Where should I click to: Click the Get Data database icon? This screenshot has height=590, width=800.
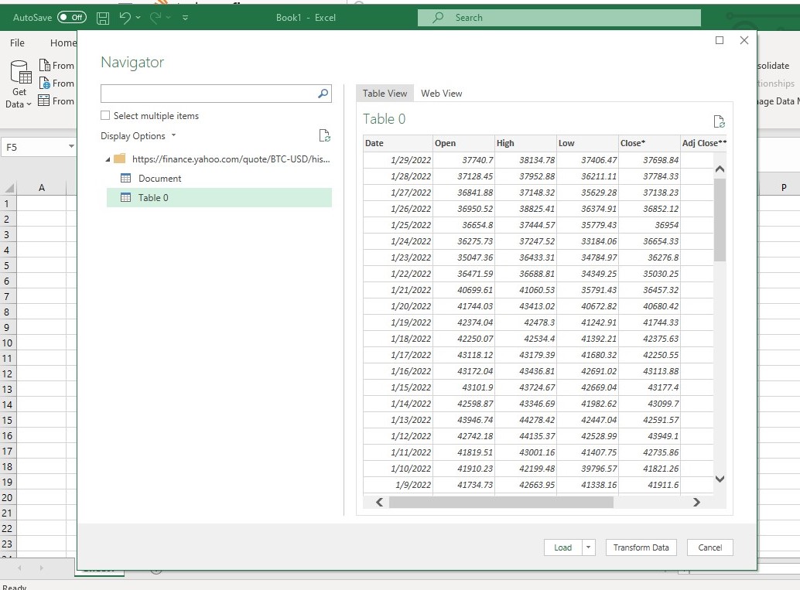(21, 72)
